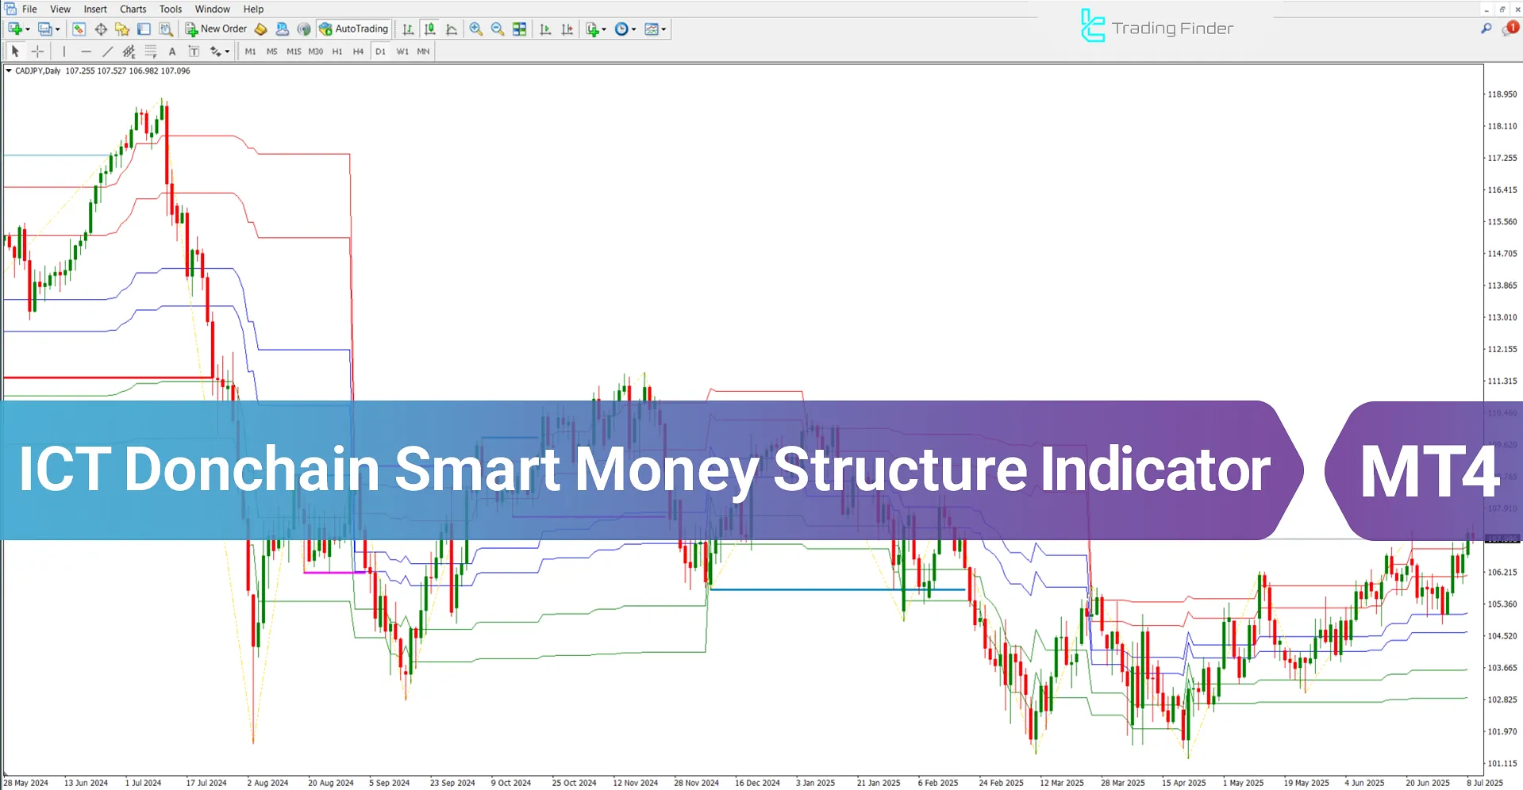Open the Strategy Tester icon
Viewport: 1523px width, 790px height.
166,29
